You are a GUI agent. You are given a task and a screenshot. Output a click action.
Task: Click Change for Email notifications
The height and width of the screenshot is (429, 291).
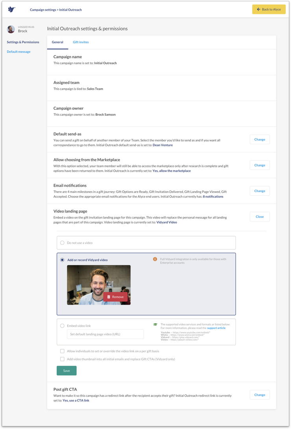pyautogui.click(x=260, y=191)
